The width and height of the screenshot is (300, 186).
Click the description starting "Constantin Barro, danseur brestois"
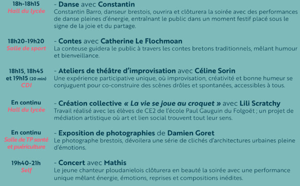(x=177, y=19)
